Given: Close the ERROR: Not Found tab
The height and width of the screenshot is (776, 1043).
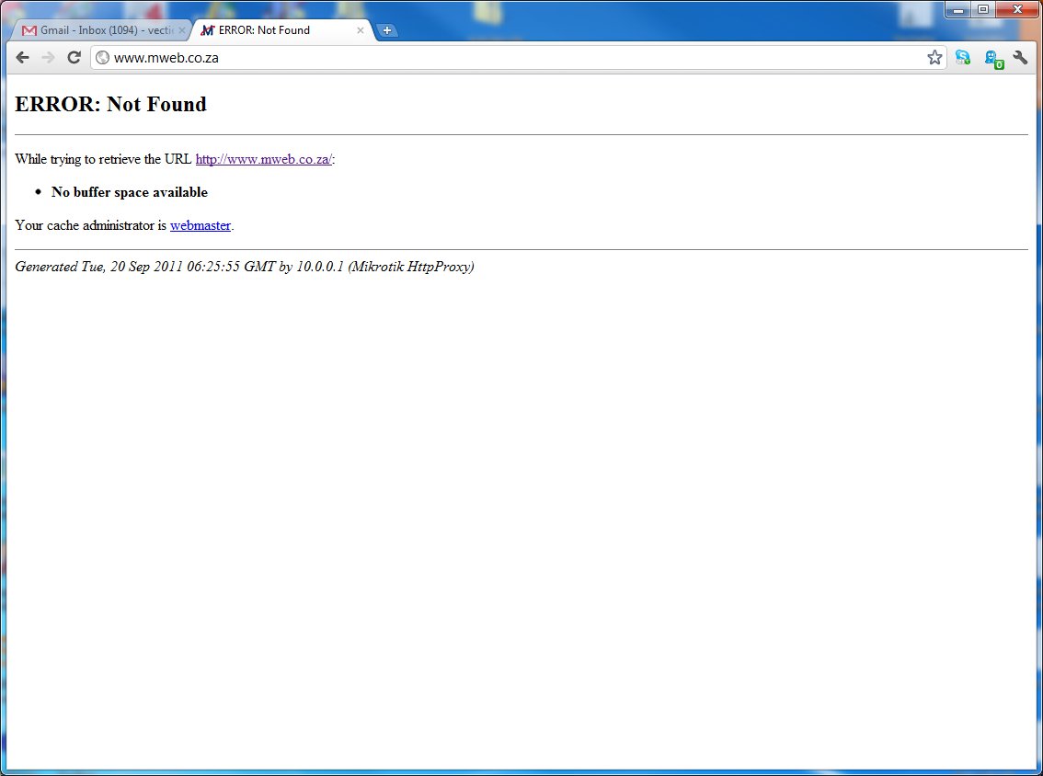Looking at the screenshot, I should click(361, 29).
